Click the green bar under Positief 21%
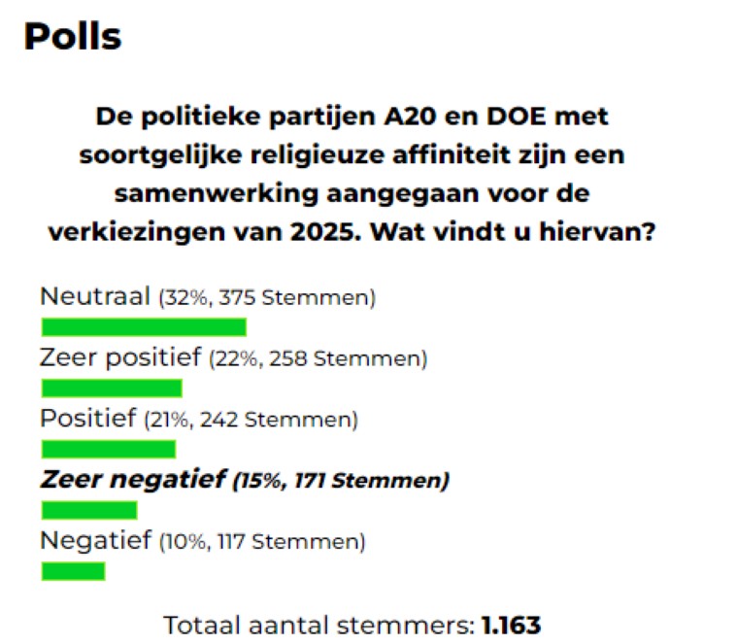 click(108, 449)
